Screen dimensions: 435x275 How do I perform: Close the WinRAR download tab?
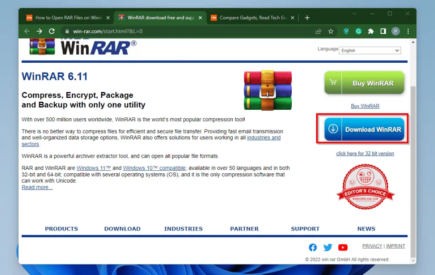tap(201, 18)
